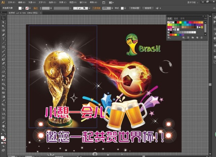Viewport: 216px width, 157px height.
Task: Click the 文档设置 button
Action: tap(135, 8)
